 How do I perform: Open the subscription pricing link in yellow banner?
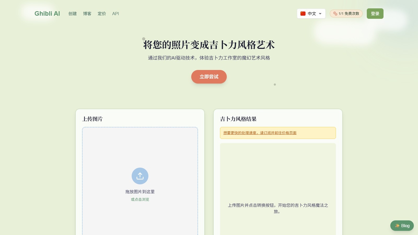pyautogui.click(x=260, y=133)
